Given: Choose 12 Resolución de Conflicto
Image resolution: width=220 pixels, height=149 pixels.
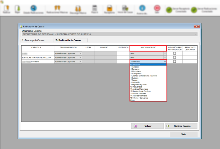Looking at the screenshot, I should (148, 91).
